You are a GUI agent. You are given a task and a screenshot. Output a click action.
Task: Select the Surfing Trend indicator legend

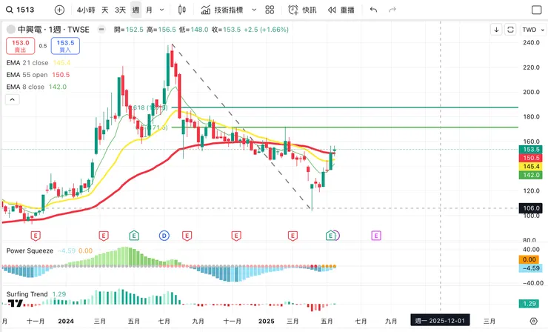(36, 294)
